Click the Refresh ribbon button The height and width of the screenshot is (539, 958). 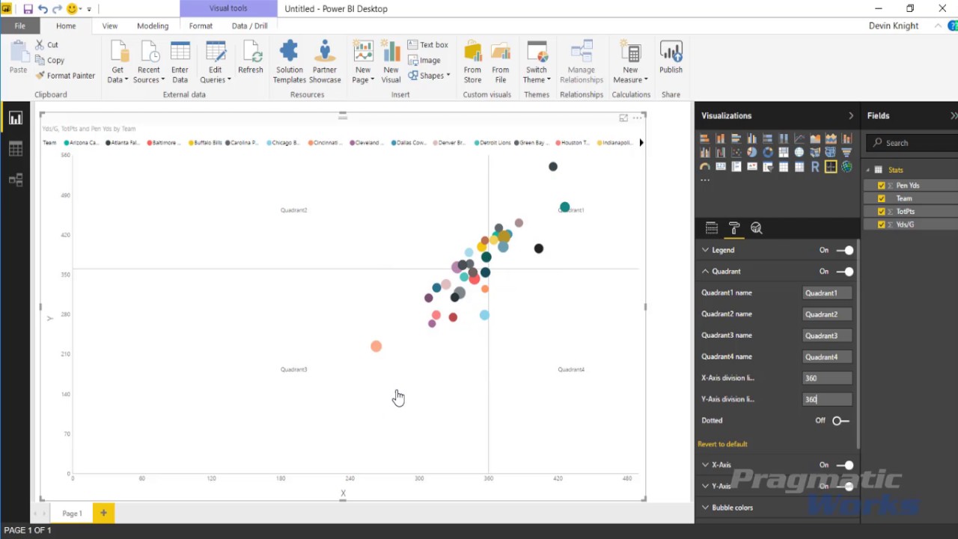(251, 58)
